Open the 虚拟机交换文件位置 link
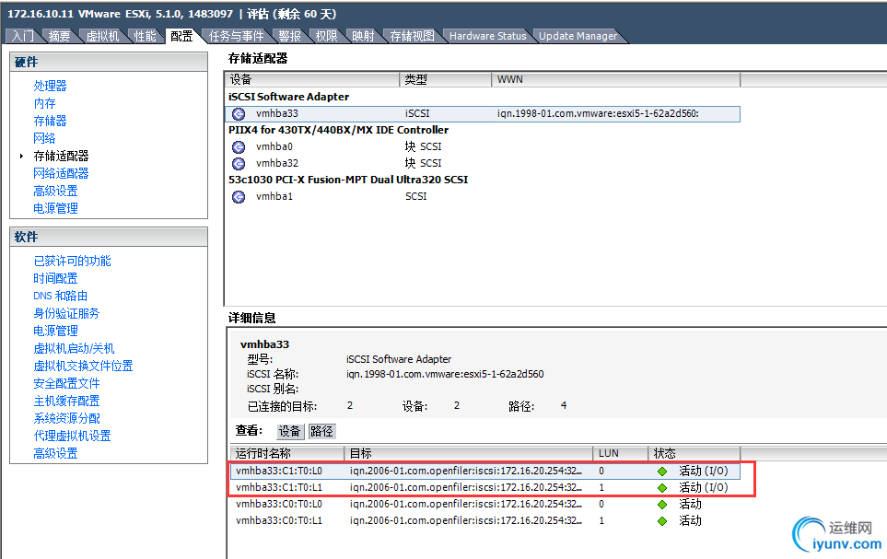This screenshot has width=887, height=559. coord(83,366)
